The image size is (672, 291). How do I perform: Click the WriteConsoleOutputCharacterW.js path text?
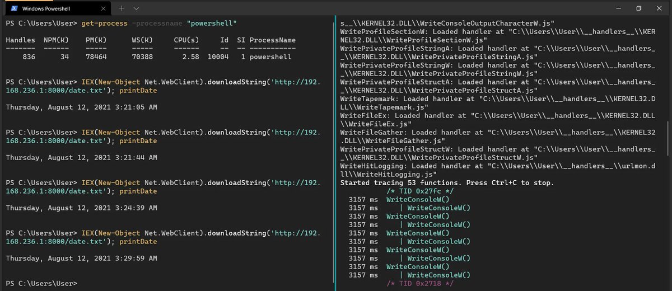coord(447,23)
